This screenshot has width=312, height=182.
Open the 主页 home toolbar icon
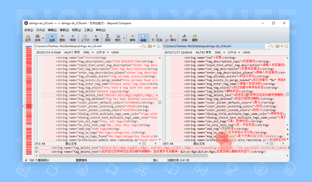click(28, 38)
